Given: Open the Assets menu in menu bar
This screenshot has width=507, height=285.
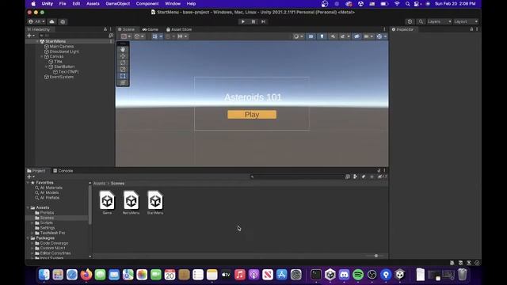Looking at the screenshot, I should click(93, 3).
